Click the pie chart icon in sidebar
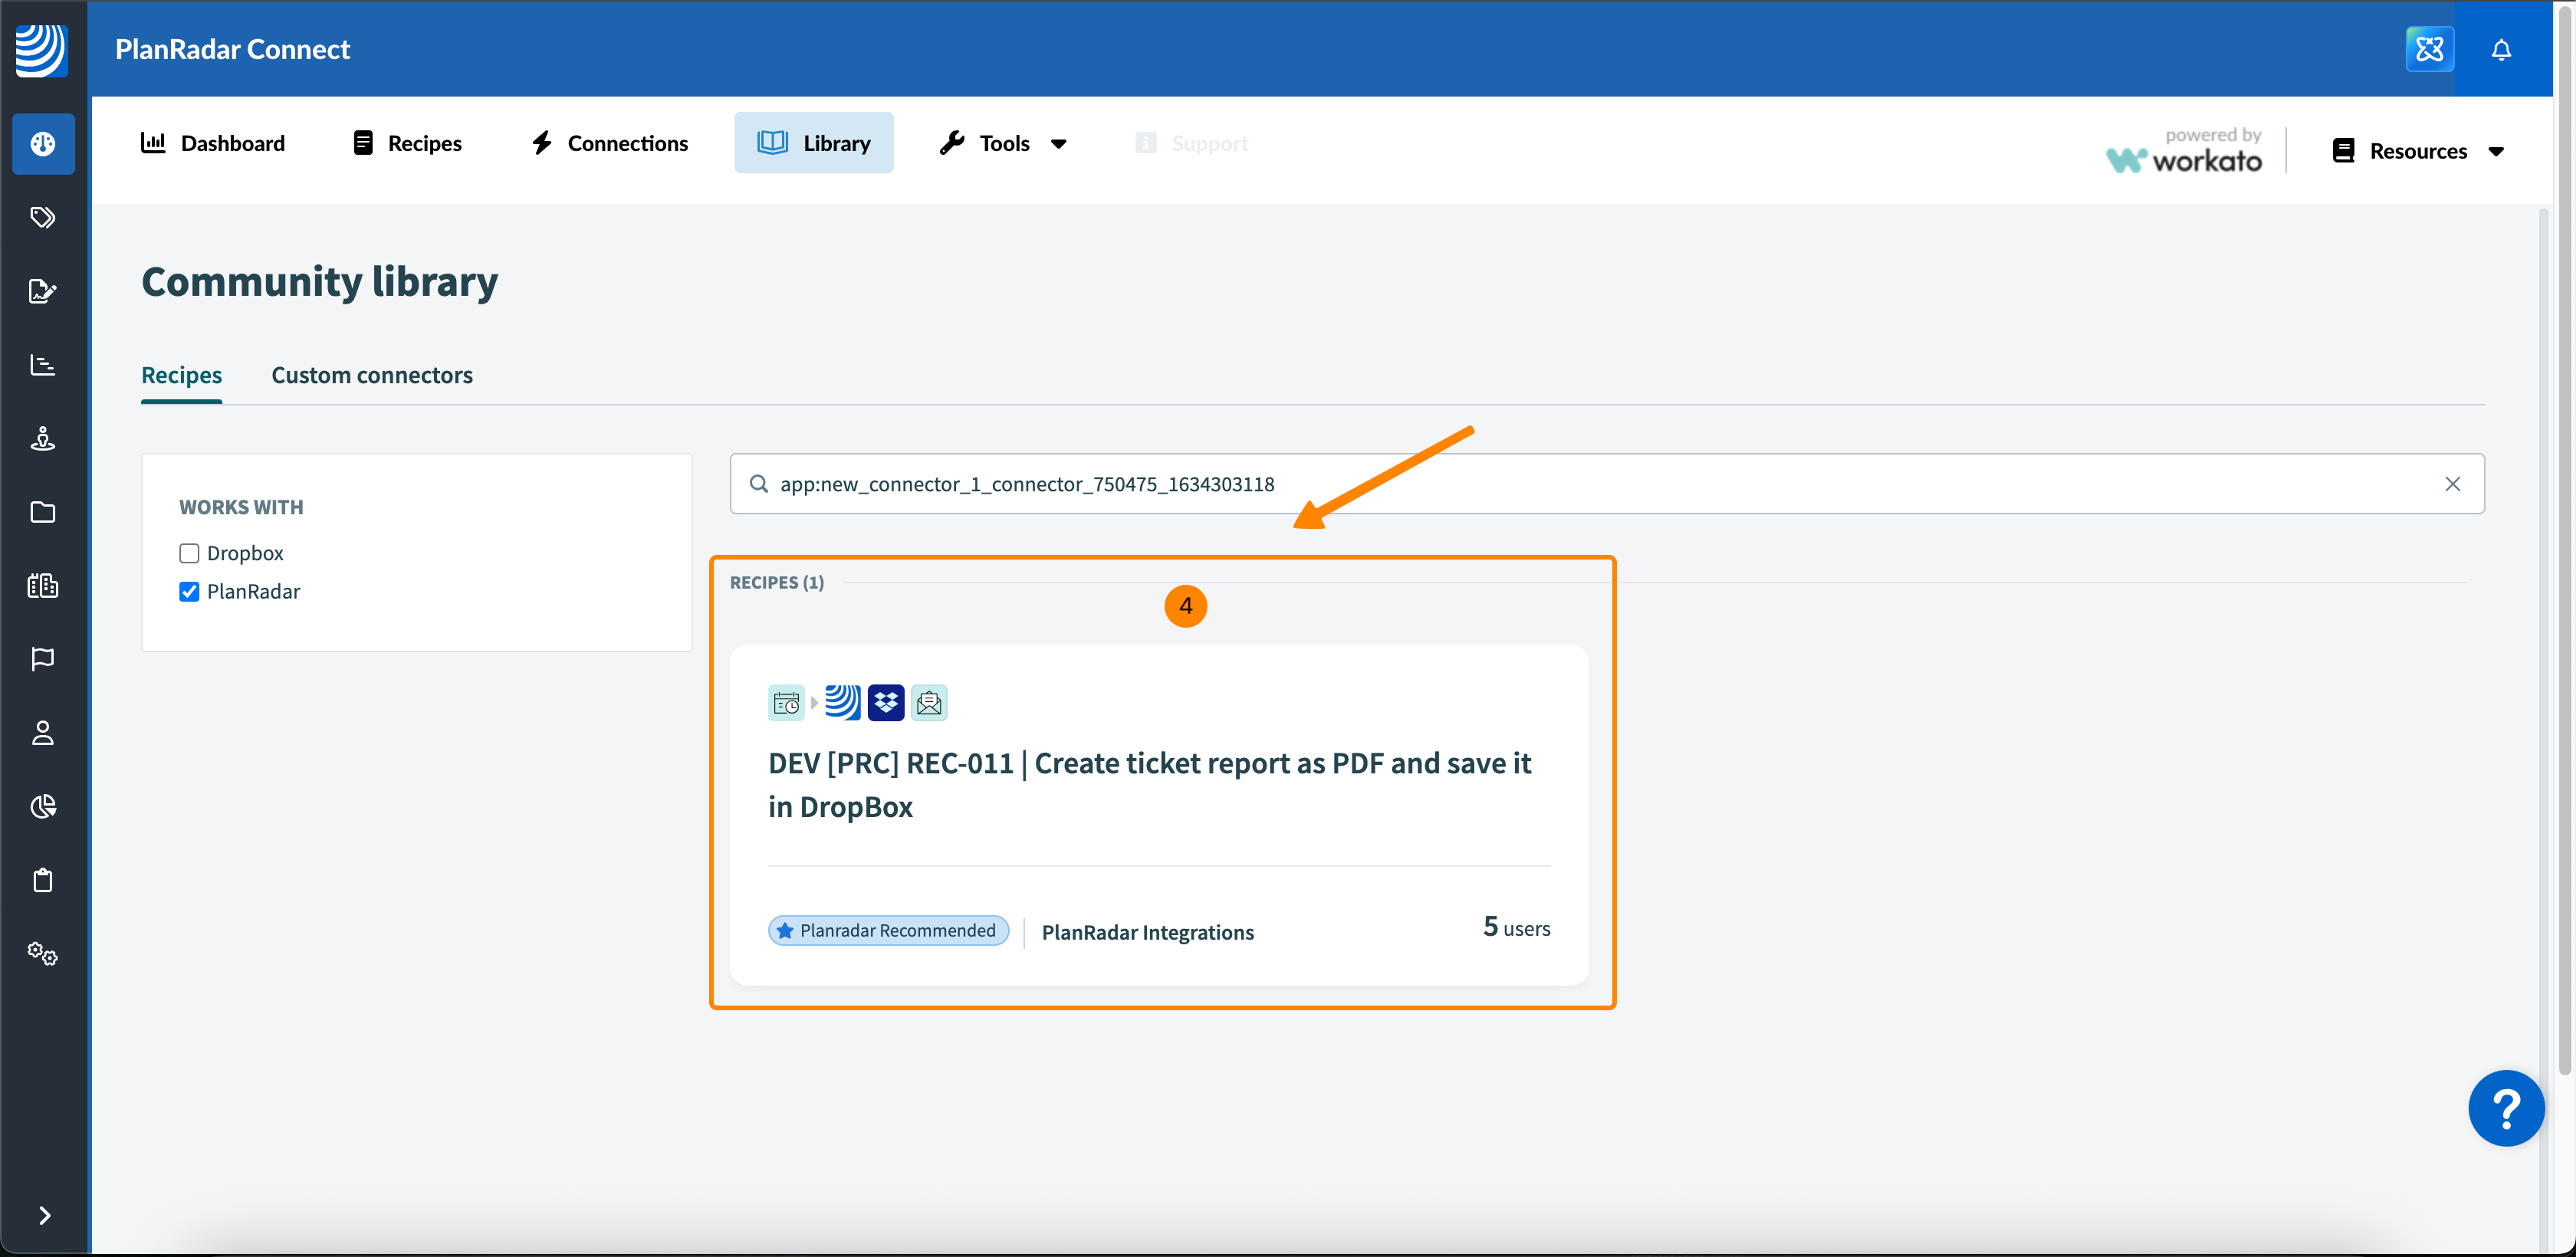This screenshot has width=2576, height=1257. (x=42, y=806)
